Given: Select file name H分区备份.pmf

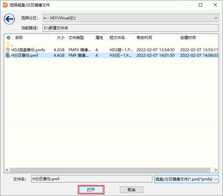Looking at the screenshot, I should (25, 55).
